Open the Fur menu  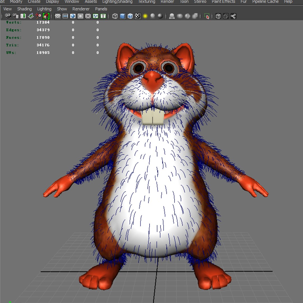(244, 2)
